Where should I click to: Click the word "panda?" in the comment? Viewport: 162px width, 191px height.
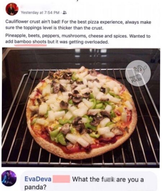pos(36,187)
